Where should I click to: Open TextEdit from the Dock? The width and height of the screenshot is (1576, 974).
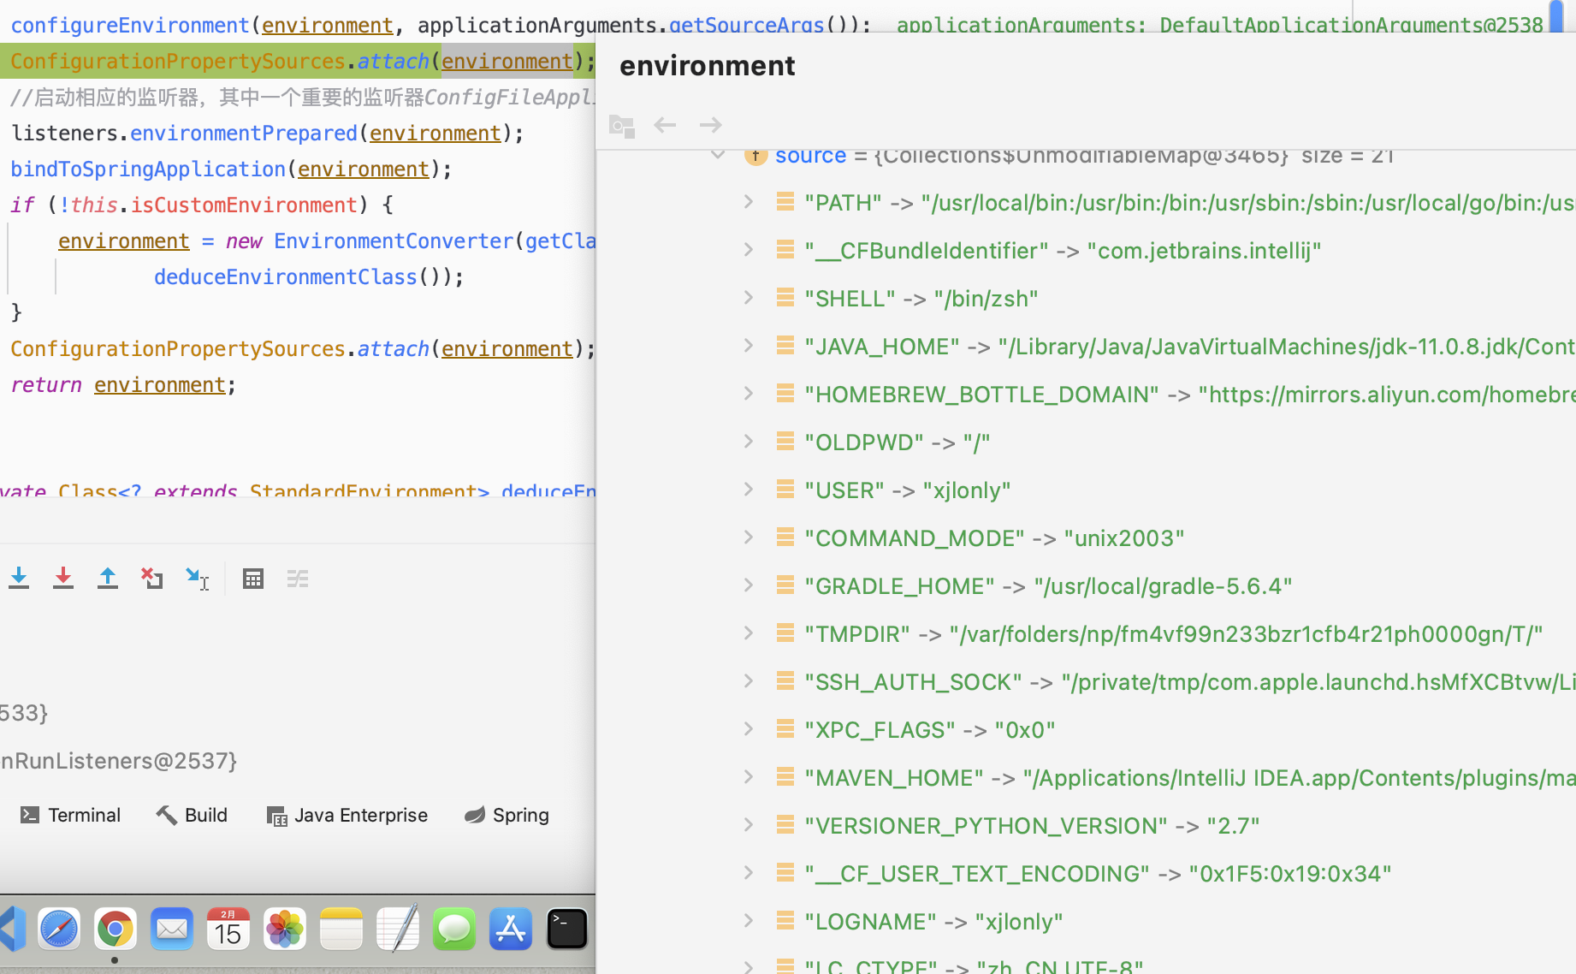(x=398, y=929)
